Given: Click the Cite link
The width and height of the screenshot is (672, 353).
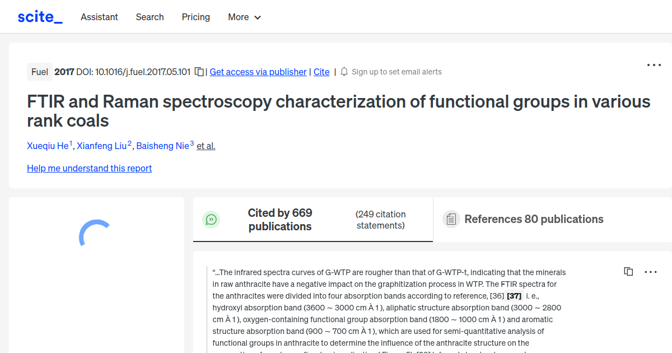Looking at the screenshot, I should pyautogui.click(x=321, y=72).
